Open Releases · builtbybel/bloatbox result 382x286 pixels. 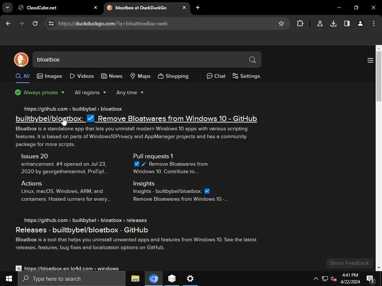tap(82, 230)
